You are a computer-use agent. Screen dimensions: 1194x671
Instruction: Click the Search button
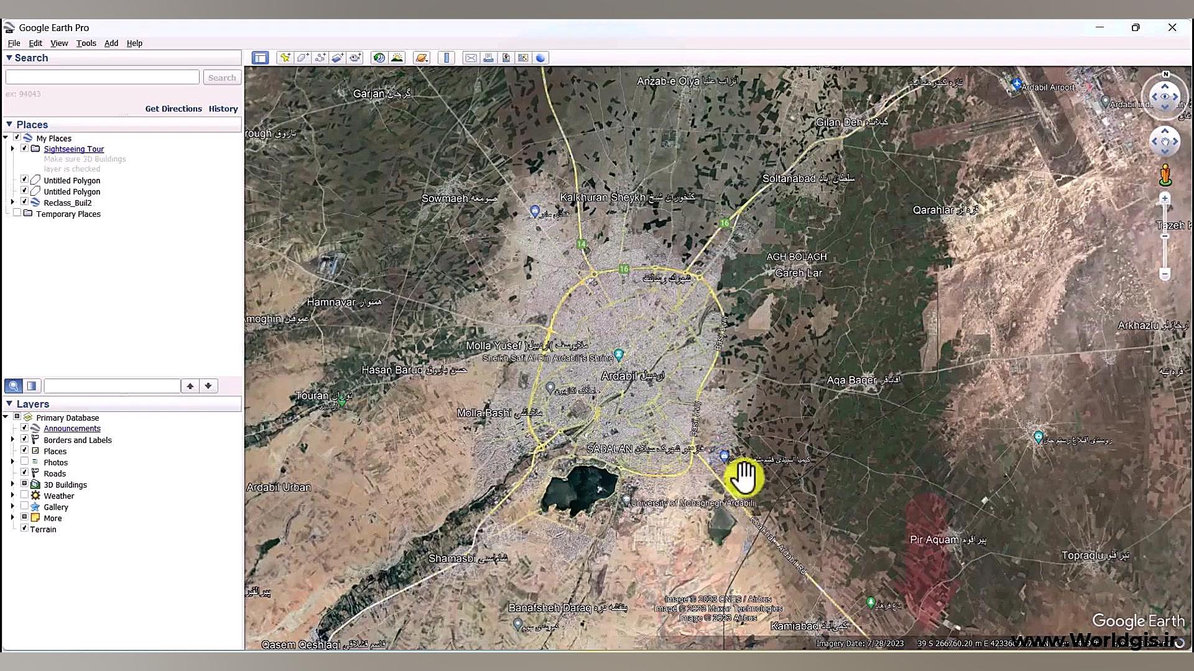222,78
